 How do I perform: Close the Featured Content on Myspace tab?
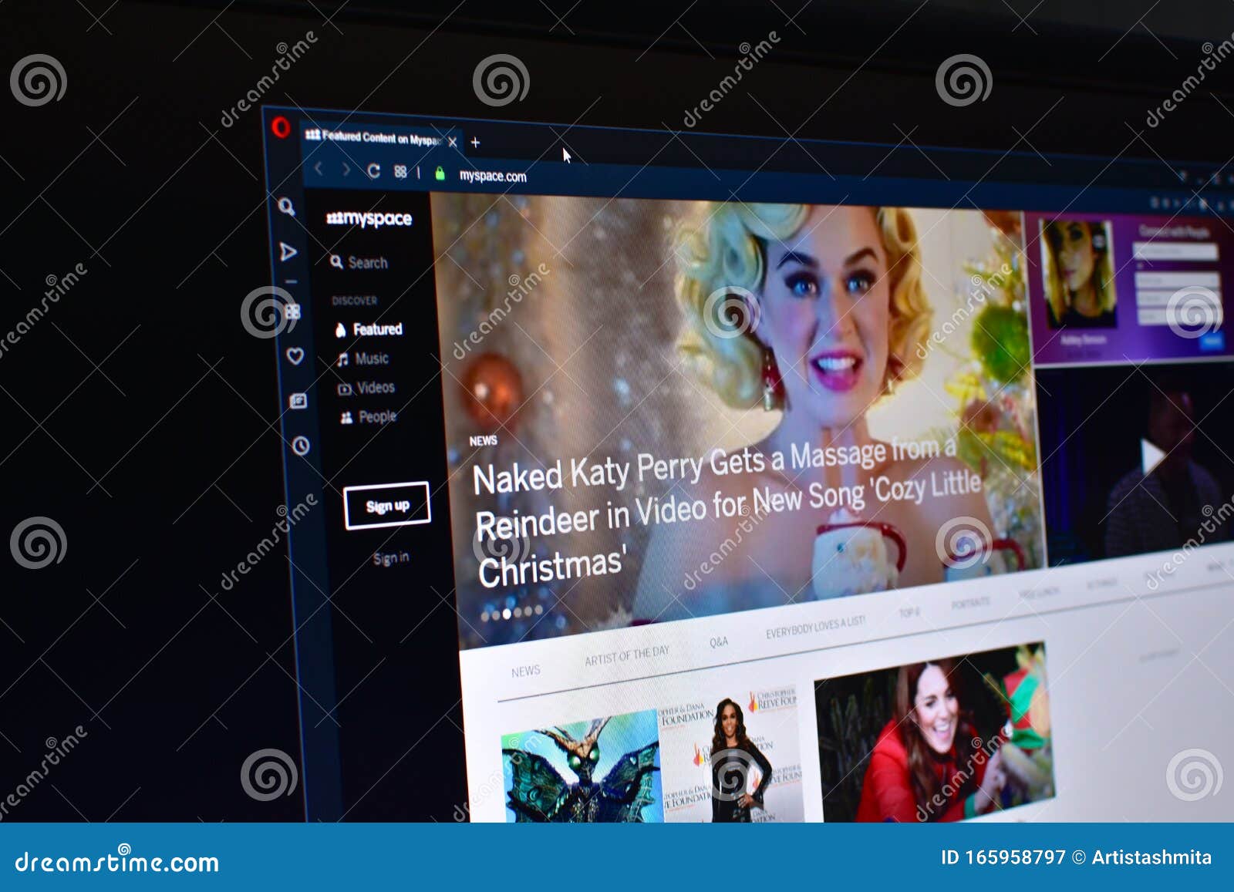coord(453,142)
